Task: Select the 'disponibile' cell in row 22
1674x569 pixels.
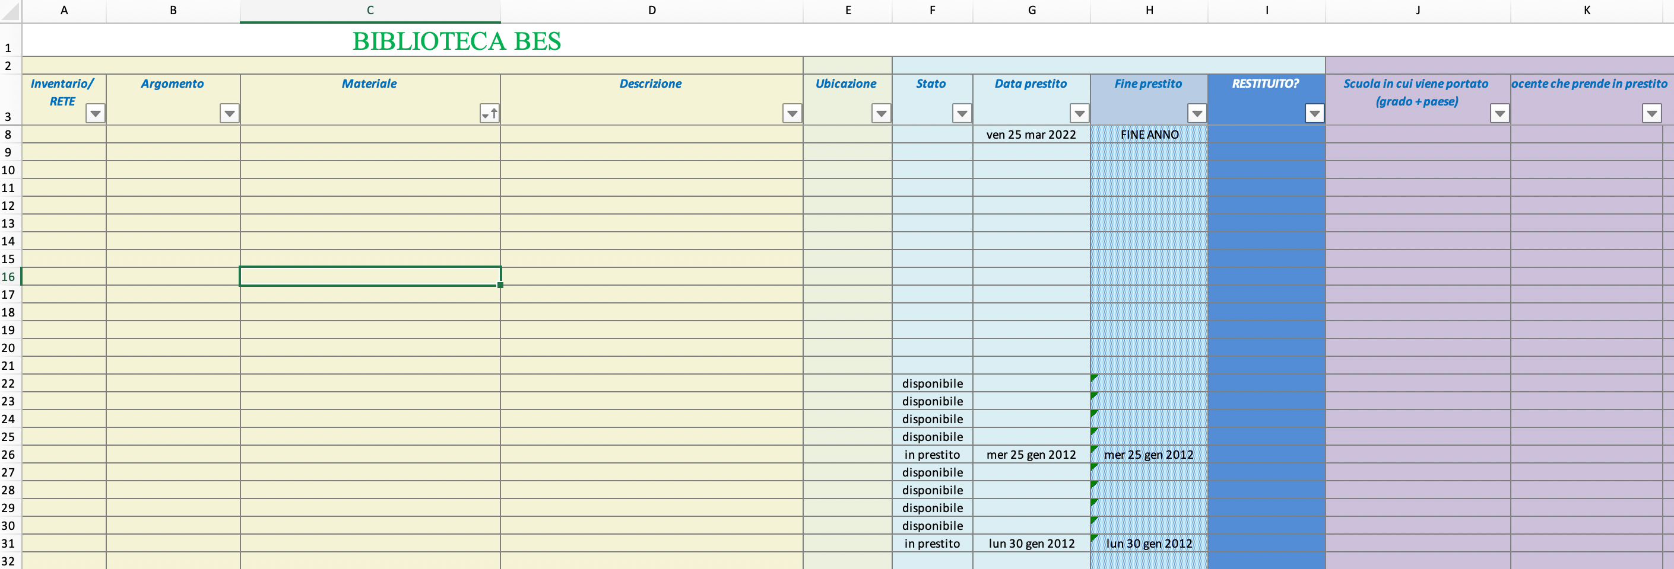Action: coord(933,383)
